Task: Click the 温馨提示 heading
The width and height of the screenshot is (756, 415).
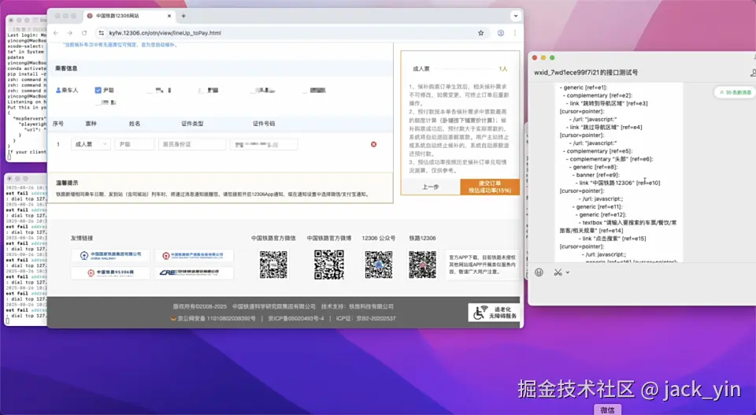Action: [x=67, y=183]
